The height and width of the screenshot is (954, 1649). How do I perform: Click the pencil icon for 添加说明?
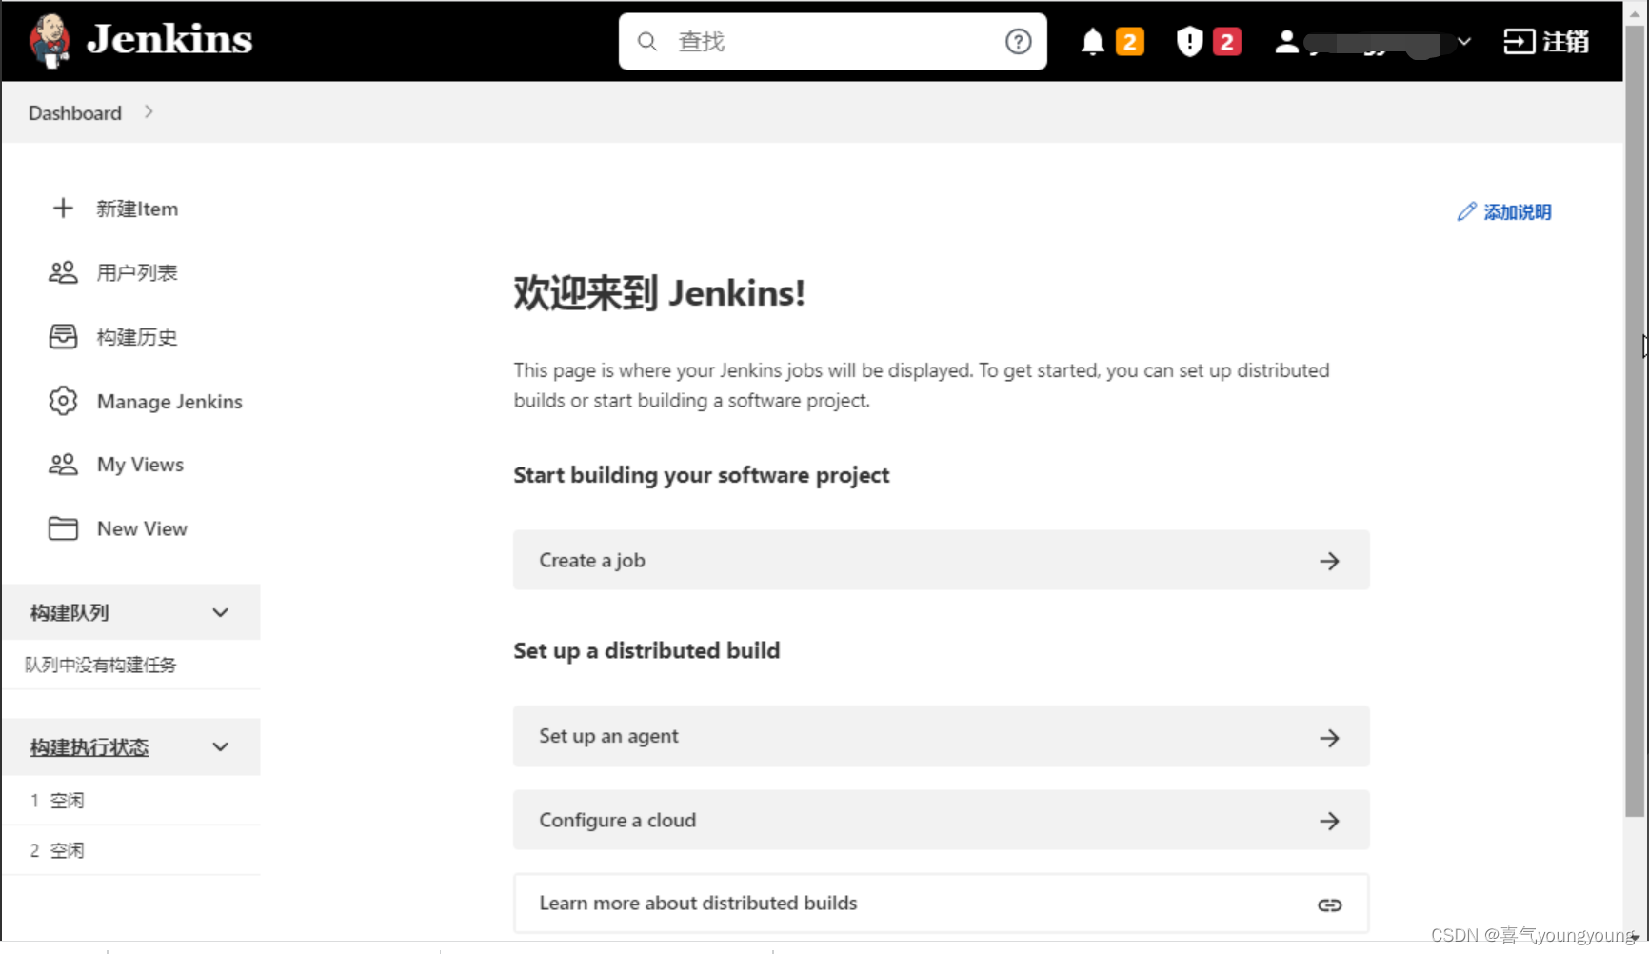point(1466,211)
